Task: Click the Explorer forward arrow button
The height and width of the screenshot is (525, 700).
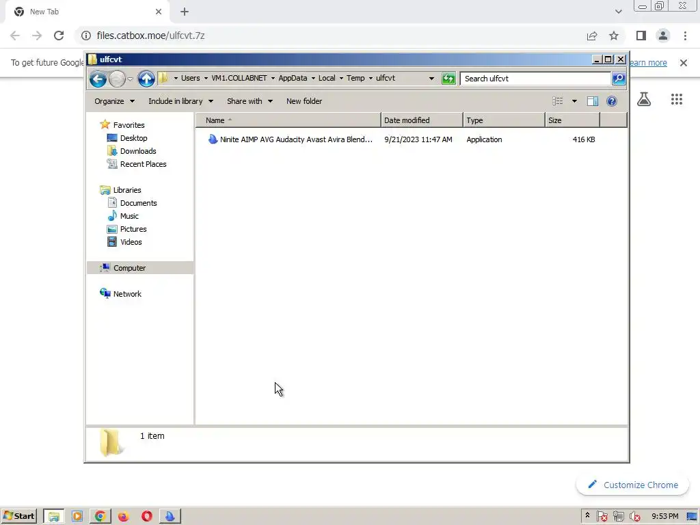Action: point(117,79)
